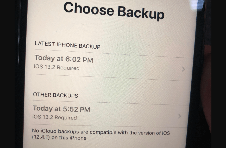Open the 6:02 PM backup chevron arrow

click(x=183, y=69)
